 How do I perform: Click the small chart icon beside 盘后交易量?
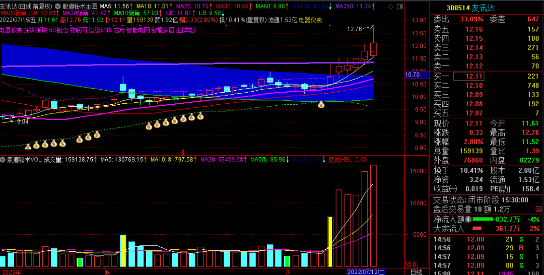coord(538,209)
